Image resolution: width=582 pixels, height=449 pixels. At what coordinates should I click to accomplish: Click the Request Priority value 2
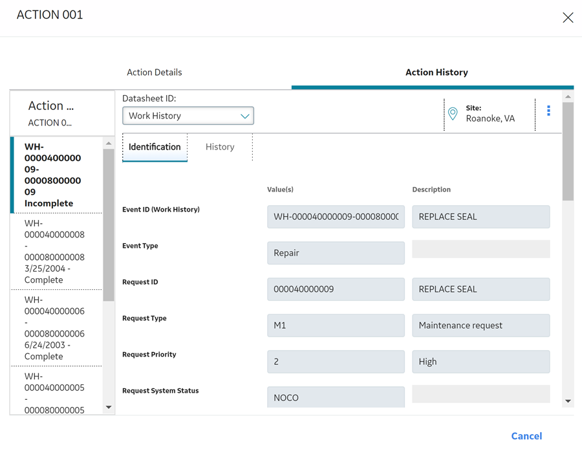coord(336,362)
